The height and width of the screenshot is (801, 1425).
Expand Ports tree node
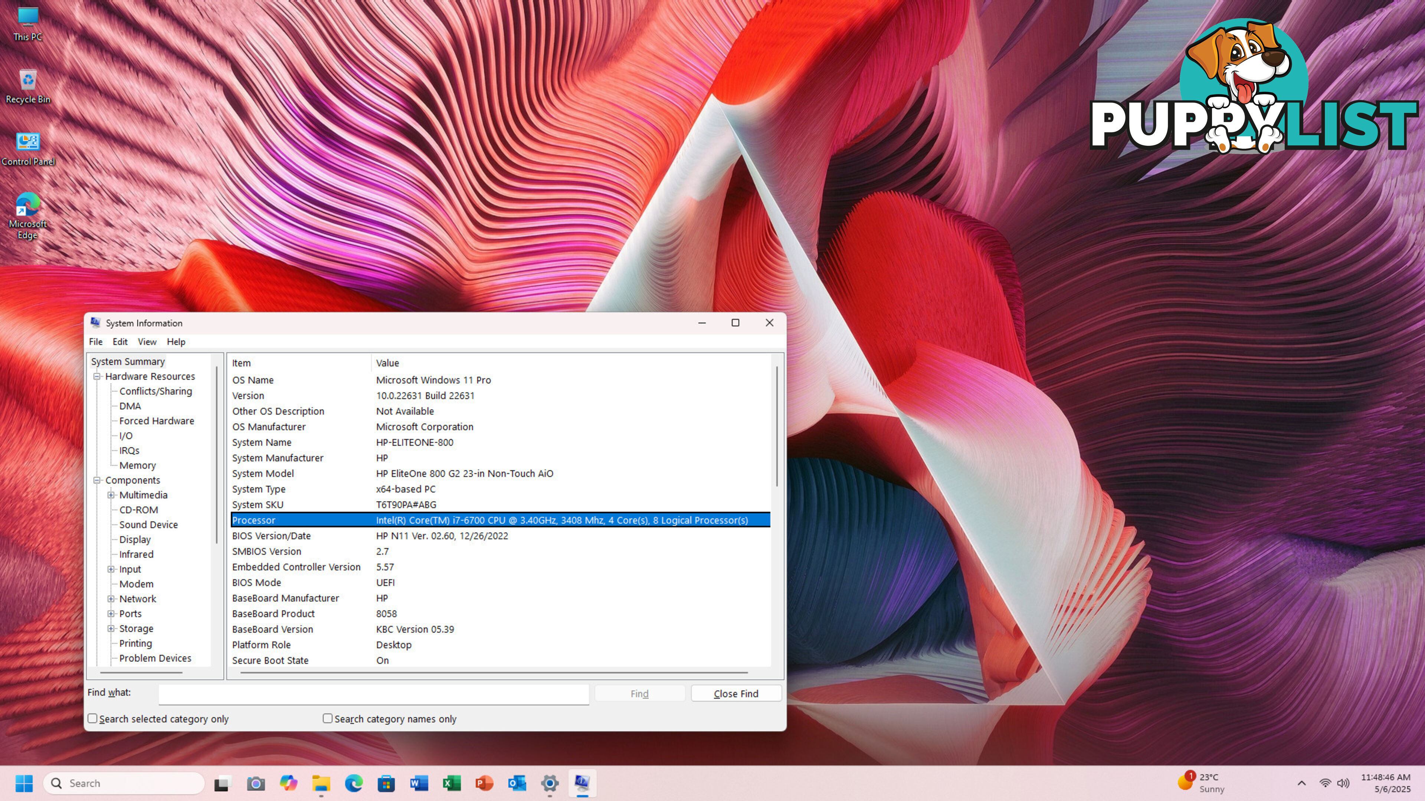111,614
